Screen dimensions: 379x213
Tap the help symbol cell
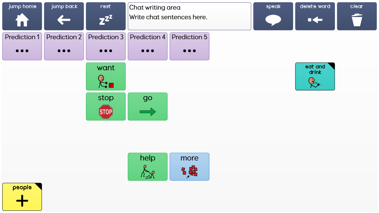pos(147,167)
